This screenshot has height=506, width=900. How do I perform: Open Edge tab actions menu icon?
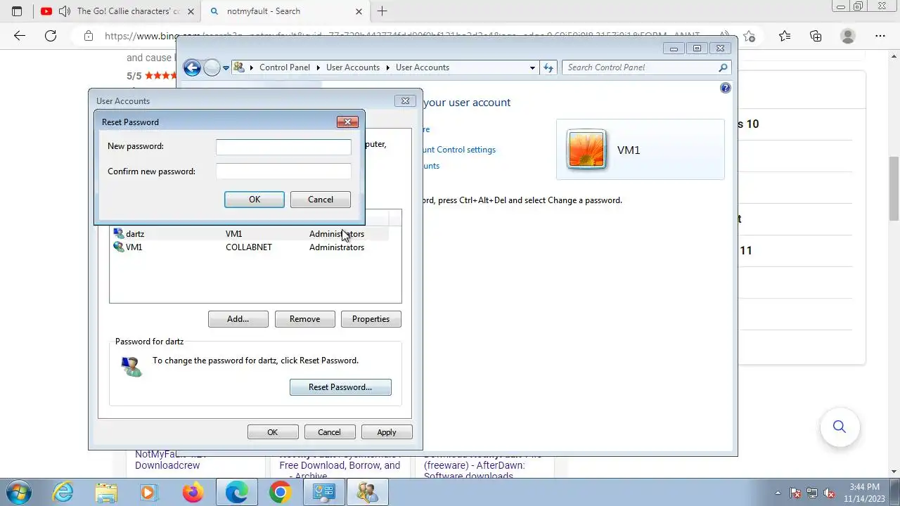point(17,11)
